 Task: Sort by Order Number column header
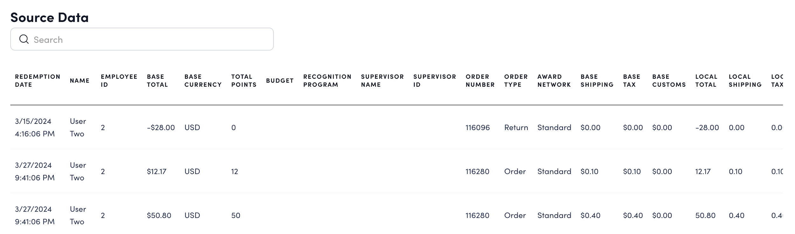(480, 81)
